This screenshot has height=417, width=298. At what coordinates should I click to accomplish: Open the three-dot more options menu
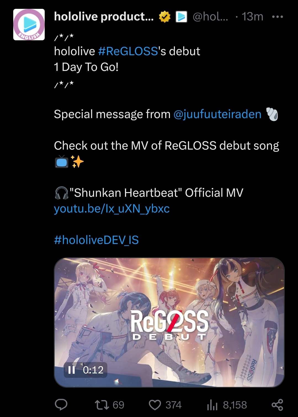point(277,17)
